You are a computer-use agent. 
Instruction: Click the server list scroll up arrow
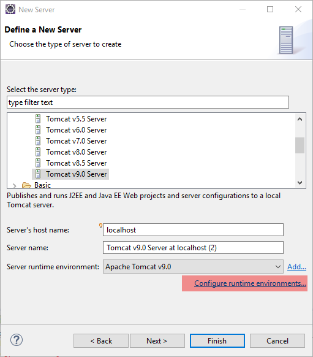(300, 119)
